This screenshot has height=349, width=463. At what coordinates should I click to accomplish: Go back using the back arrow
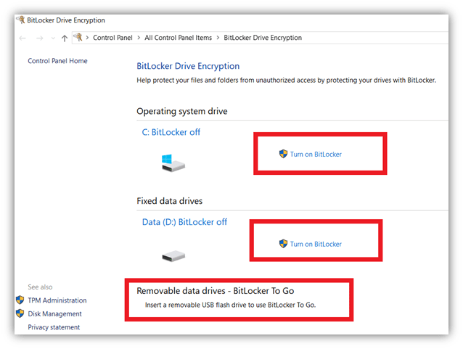coord(22,38)
